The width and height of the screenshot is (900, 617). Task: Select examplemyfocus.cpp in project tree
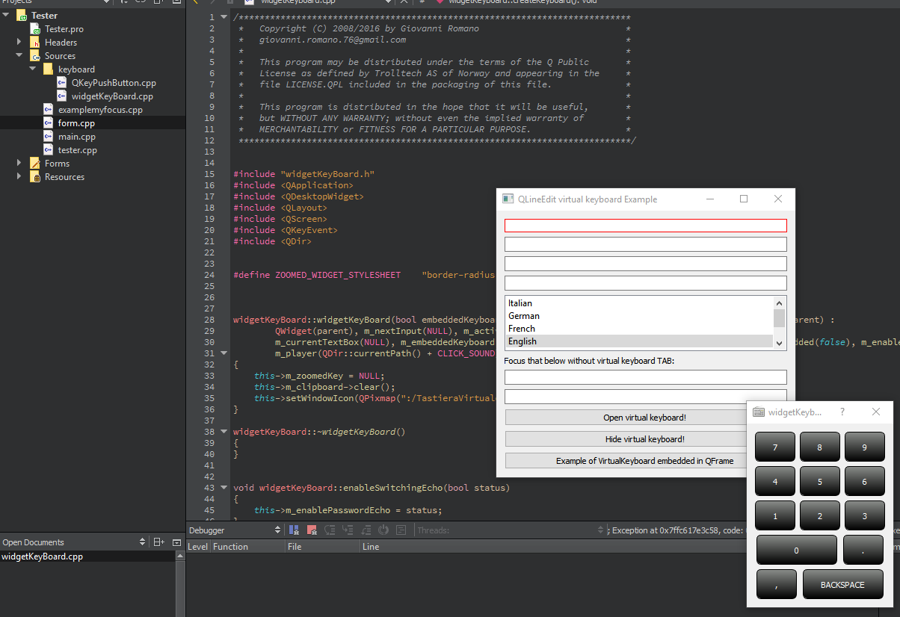pyautogui.click(x=100, y=109)
